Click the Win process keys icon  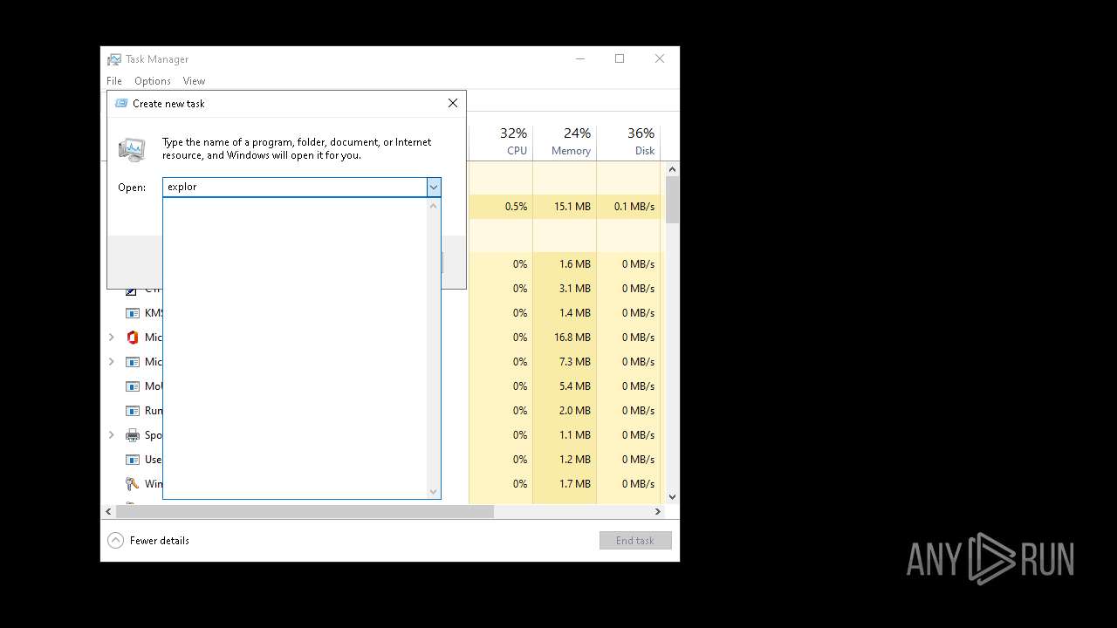[x=133, y=484]
